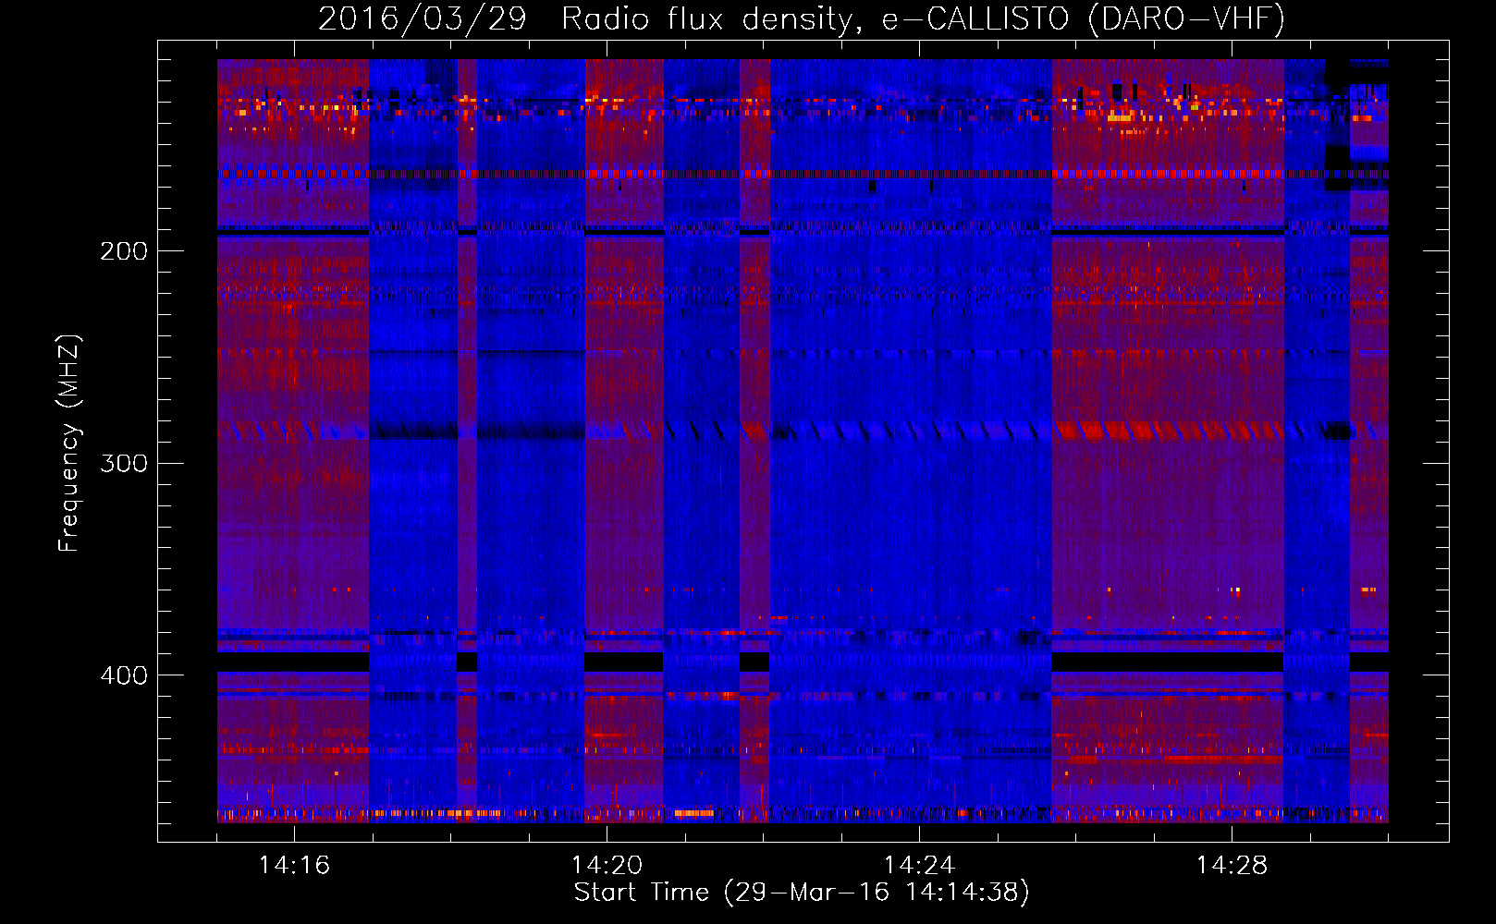Screen dimensions: 1496x924
Task: Click the '14:20' time tick label
Action: point(607,866)
